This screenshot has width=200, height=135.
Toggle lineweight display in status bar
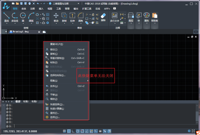100,131
